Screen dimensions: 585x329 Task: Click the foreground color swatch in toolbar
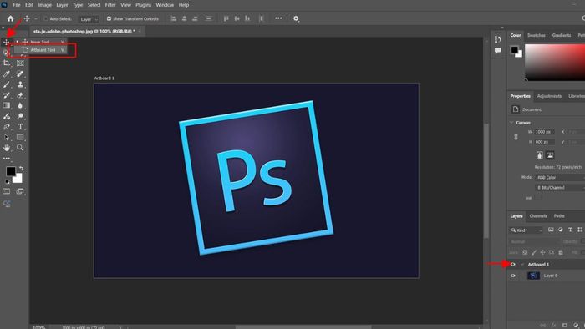click(x=10, y=171)
